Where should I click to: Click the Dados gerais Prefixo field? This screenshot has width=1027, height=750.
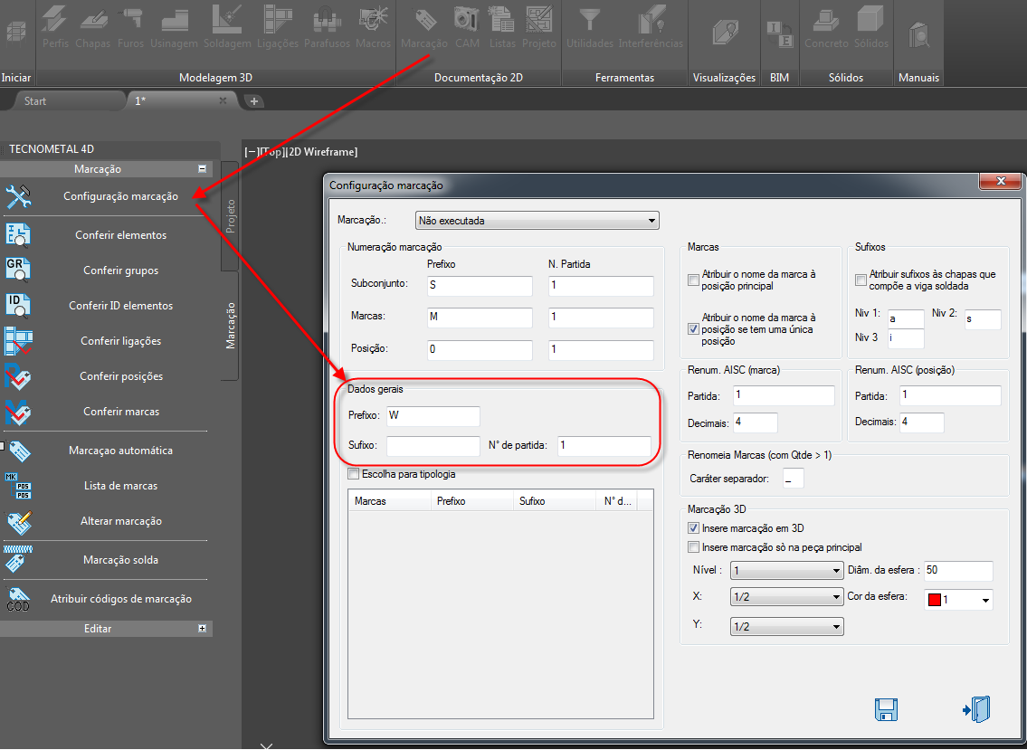[x=433, y=416]
